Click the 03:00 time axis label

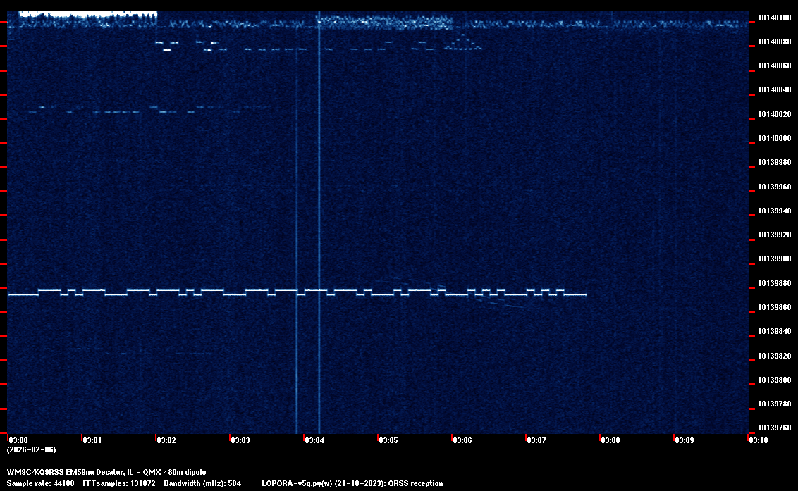tap(18, 440)
